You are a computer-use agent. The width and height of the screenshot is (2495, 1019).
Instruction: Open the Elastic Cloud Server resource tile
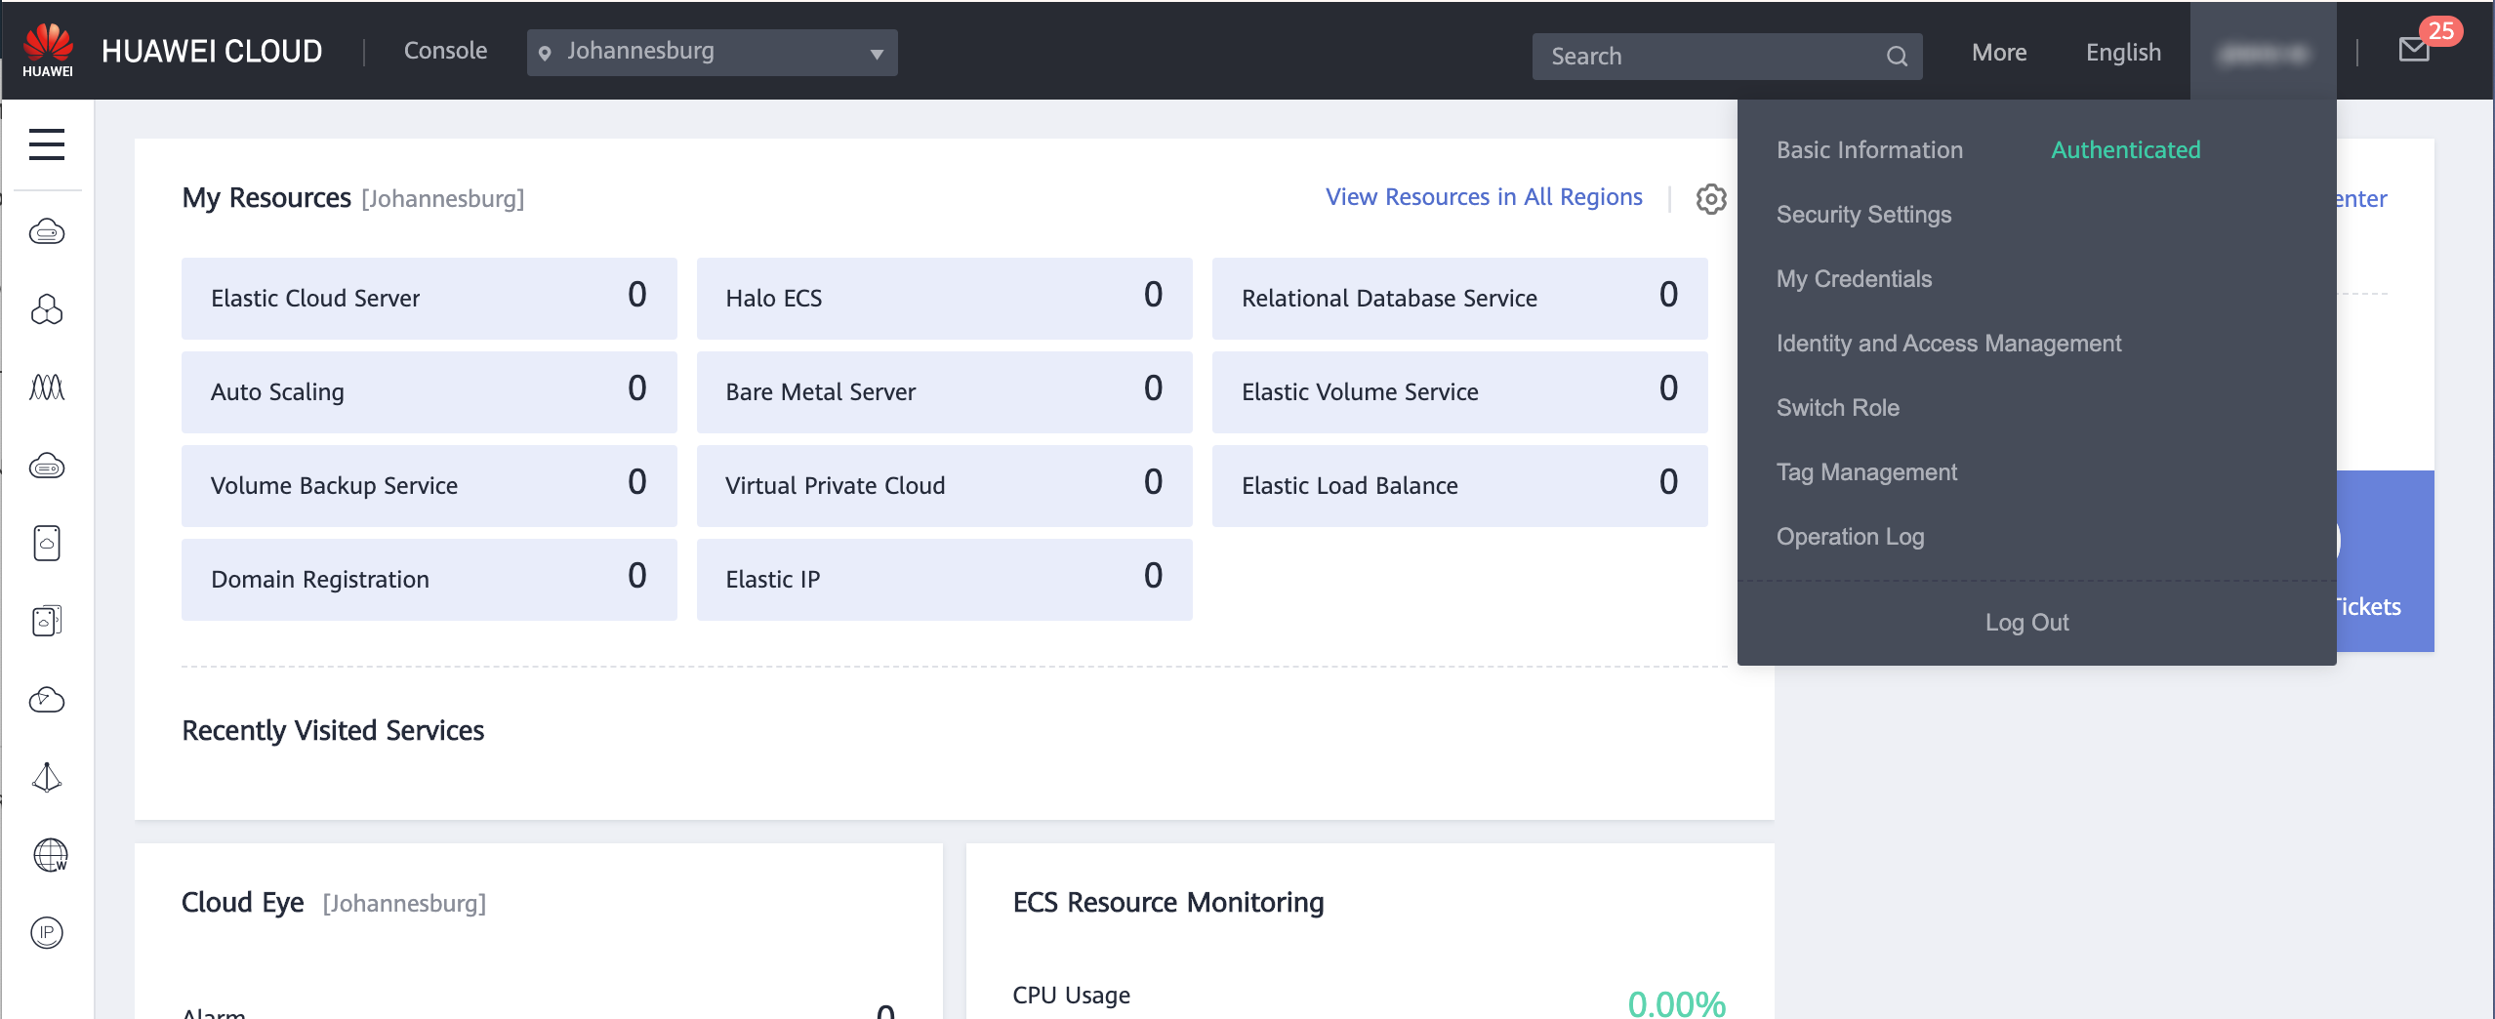tap(429, 298)
